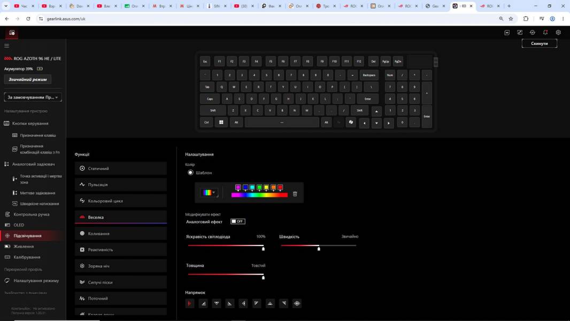Pick the lower-left diagonal direction arrow
Viewport: 570px width, 321px height.
[230, 303]
